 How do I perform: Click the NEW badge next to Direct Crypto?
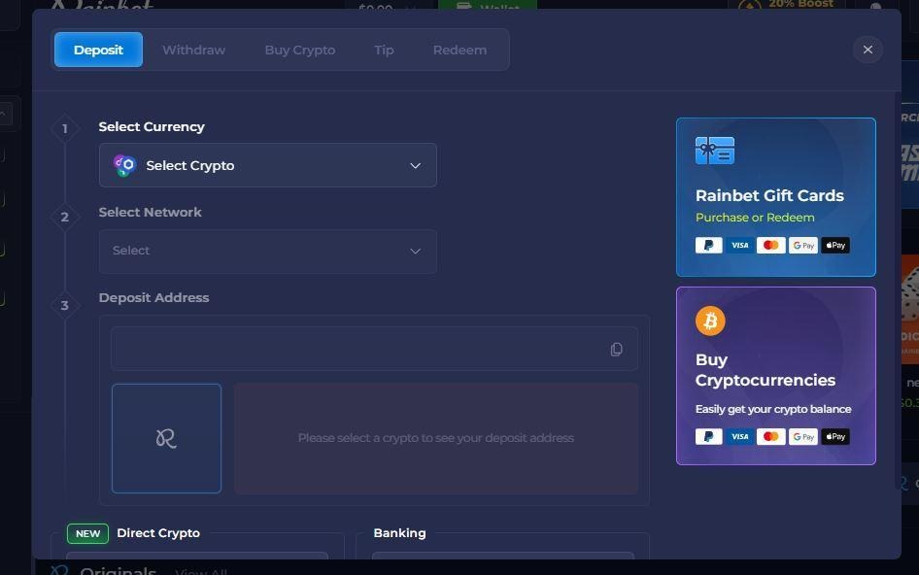click(x=87, y=533)
